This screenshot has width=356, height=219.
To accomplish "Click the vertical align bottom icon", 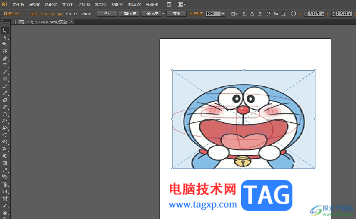I will [x=284, y=14].
